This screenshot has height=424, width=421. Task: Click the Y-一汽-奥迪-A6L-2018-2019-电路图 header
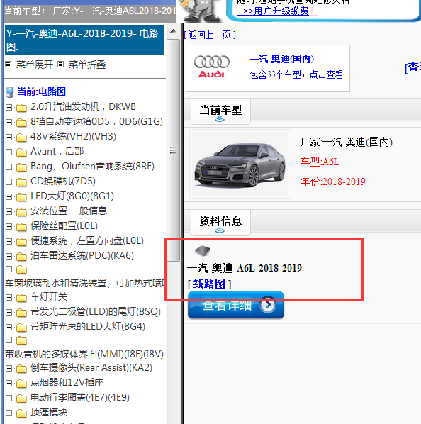pyautogui.click(x=84, y=40)
